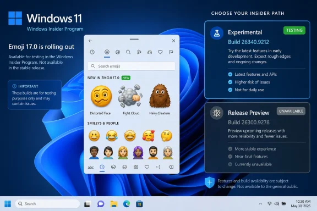
Task: Open the recently used clock tab at top
Action: (92, 52)
